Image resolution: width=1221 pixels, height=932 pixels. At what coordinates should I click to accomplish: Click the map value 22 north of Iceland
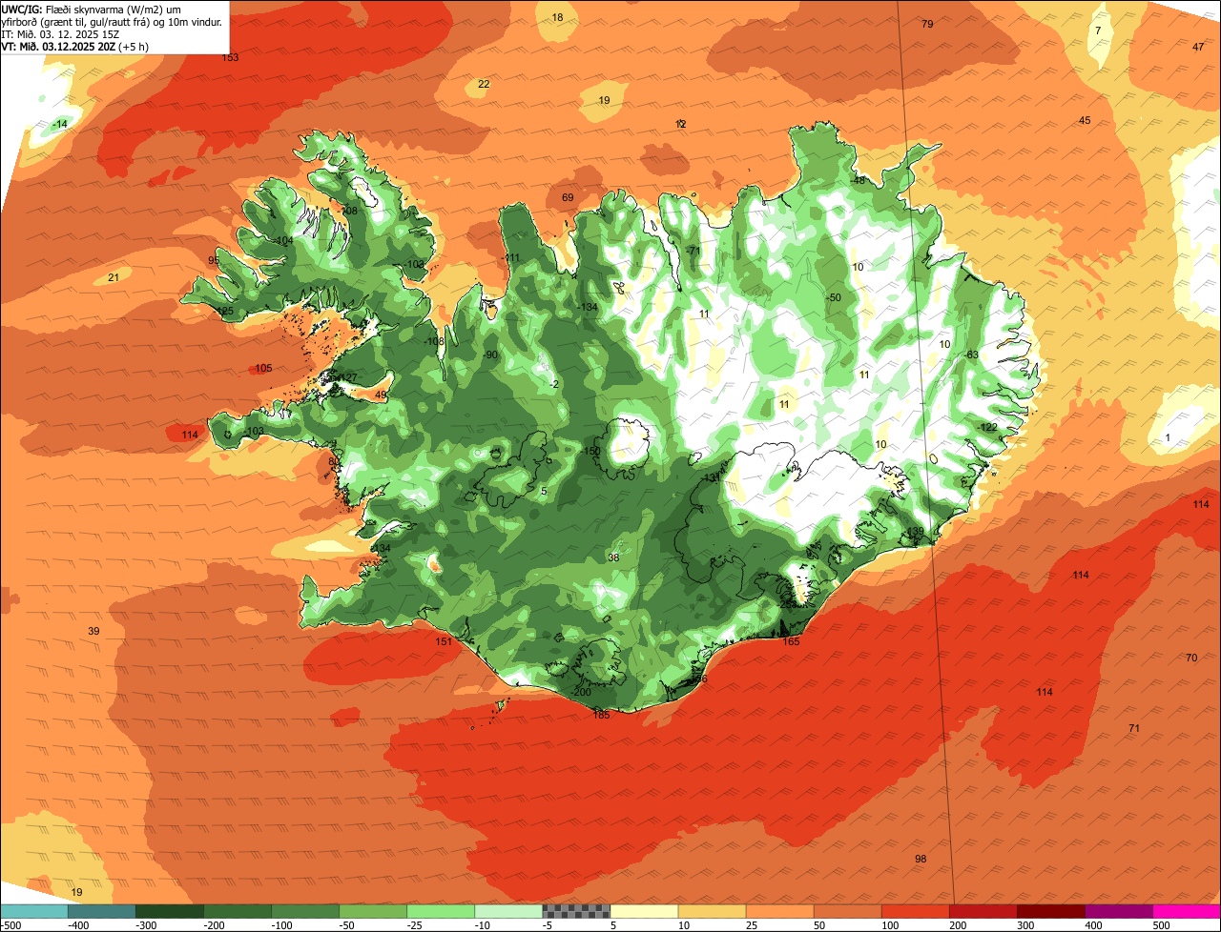(484, 84)
